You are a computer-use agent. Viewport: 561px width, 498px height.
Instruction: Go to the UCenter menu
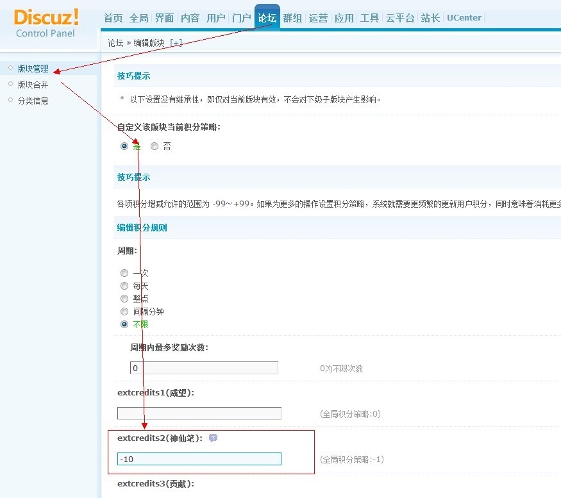point(464,18)
